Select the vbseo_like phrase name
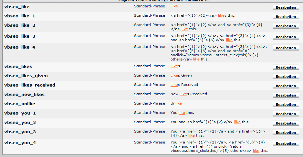This screenshot has height=157, width=303. coord(17,7)
